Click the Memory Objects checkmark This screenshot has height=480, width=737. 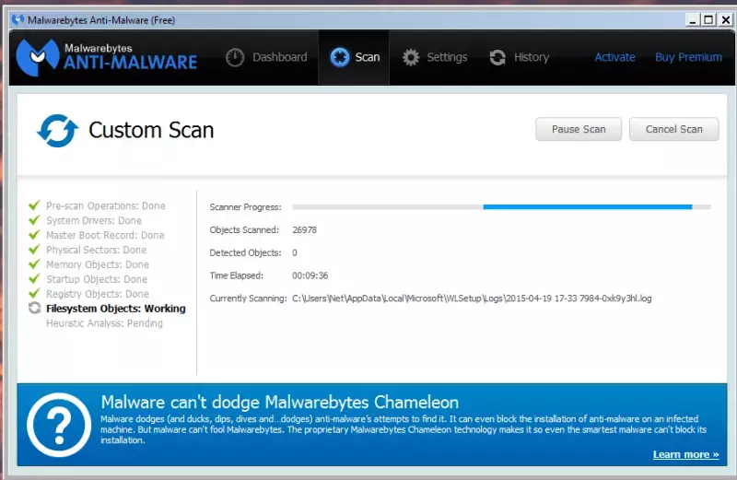tap(34, 263)
